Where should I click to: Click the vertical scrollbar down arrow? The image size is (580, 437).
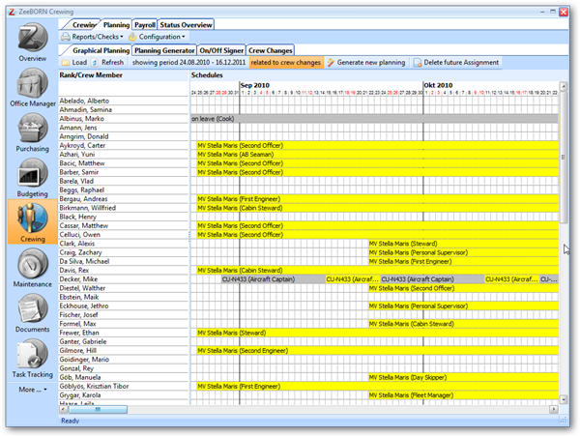(564, 399)
